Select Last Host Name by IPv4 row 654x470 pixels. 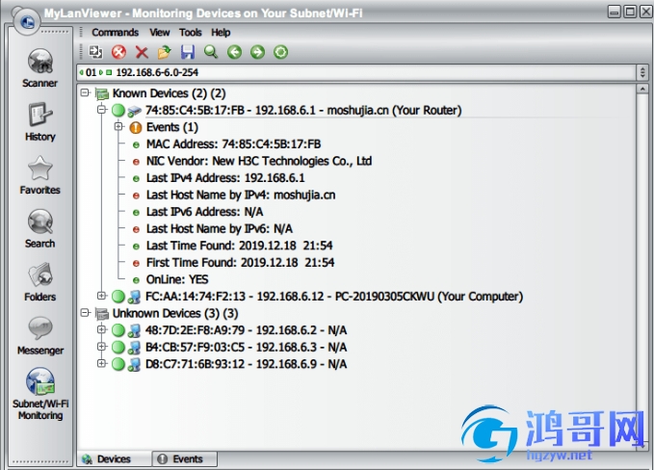point(241,196)
